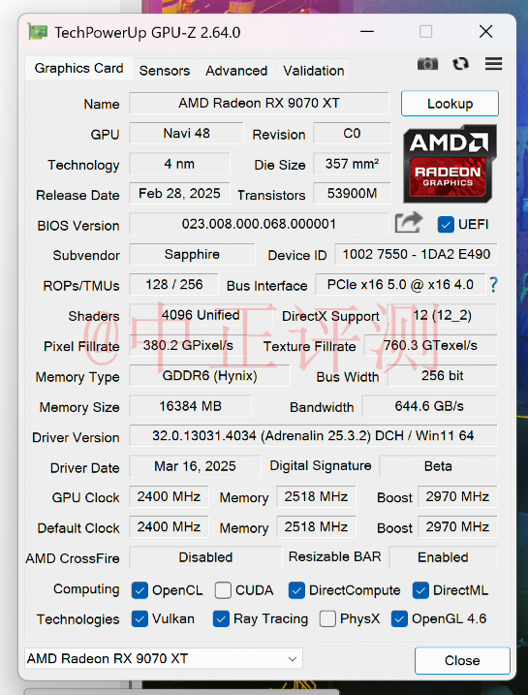
Task: Click the AMD Radeon Graphics logo
Action: [x=450, y=164]
